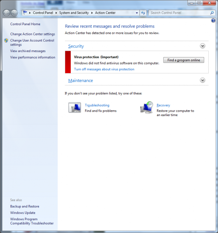
Task: Click the Forward navigation arrow button
Action: (14, 13)
